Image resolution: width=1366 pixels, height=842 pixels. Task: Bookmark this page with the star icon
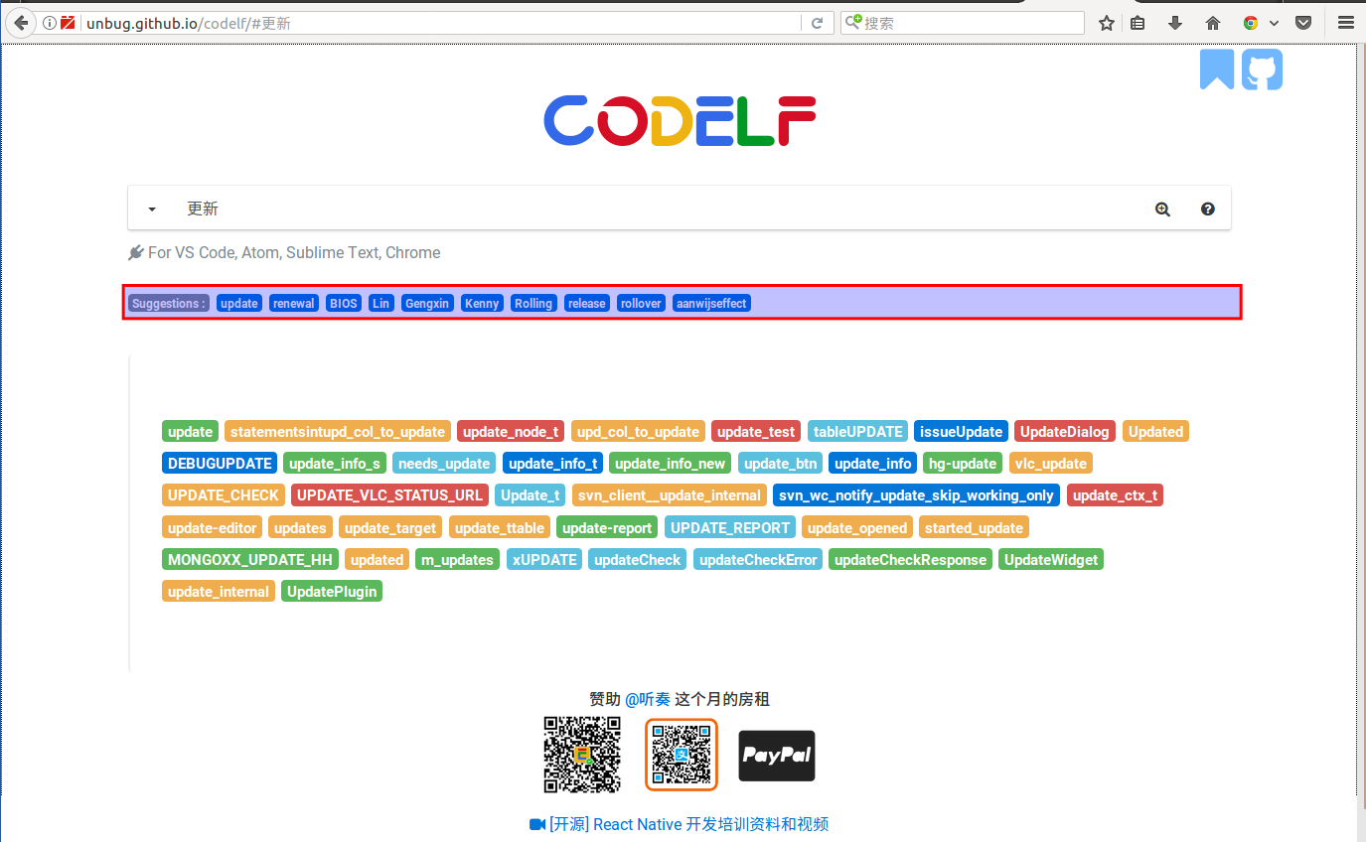click(1107, 23)
